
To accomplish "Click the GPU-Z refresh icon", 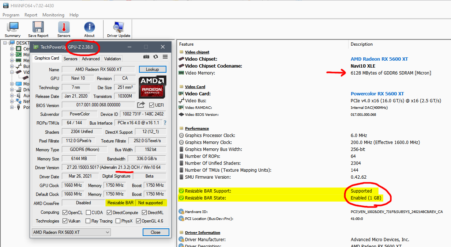I will click(x=156, y=57).
